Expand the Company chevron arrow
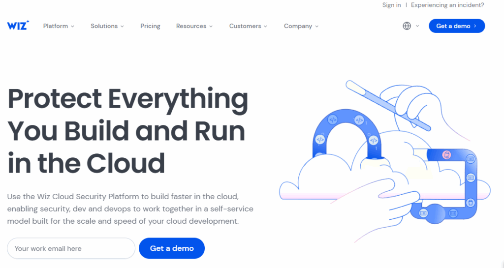This screenshot has height=268, width=504. tap(316, 27)
